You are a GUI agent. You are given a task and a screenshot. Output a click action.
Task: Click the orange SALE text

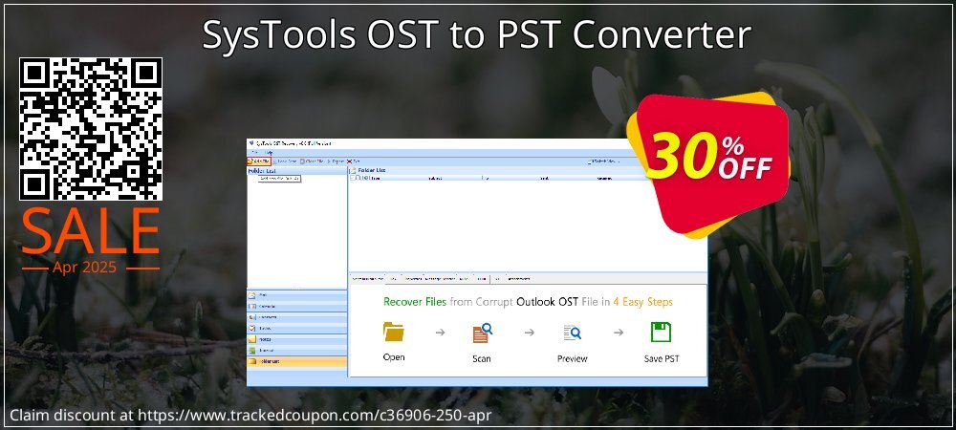pos(90,231)
